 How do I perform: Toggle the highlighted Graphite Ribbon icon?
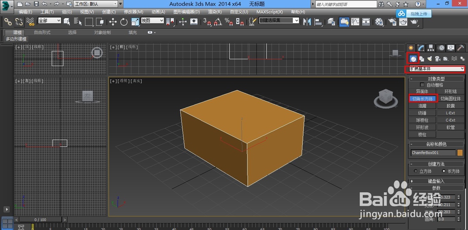(344, 22)
